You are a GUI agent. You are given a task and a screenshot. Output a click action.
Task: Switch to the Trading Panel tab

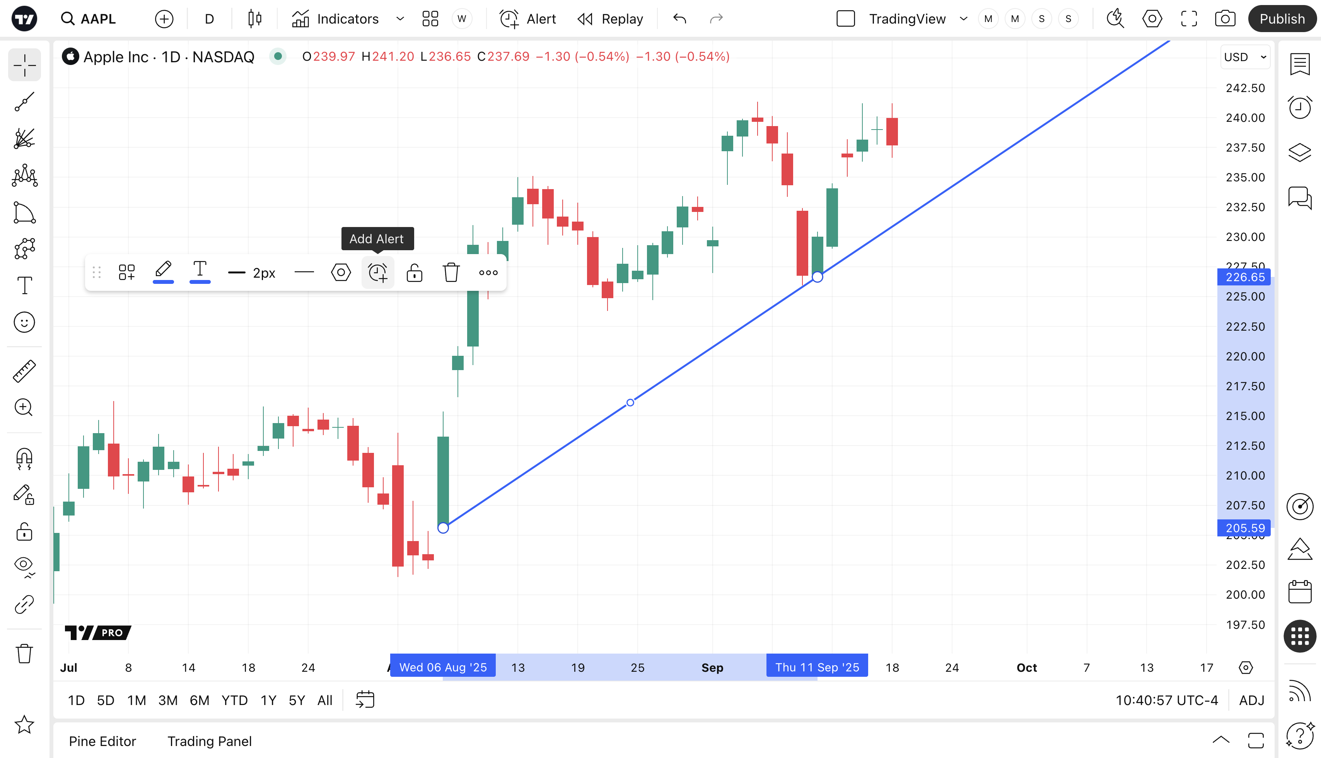[209, 741]
